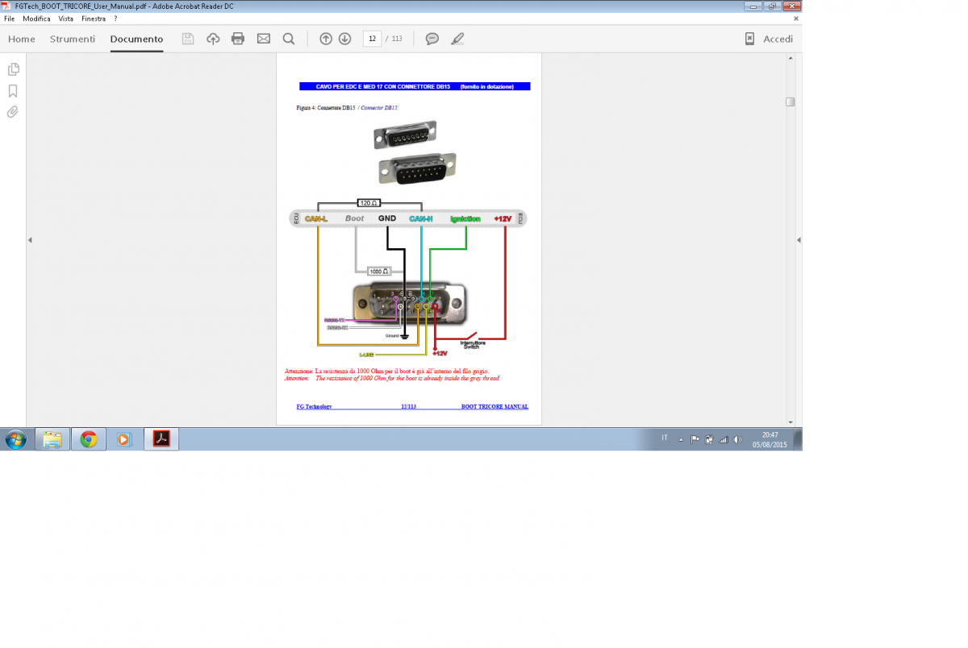The image size is (968, 648).
Task: Switch to the Strumenti tab
Action: click(x=73, y=39)
